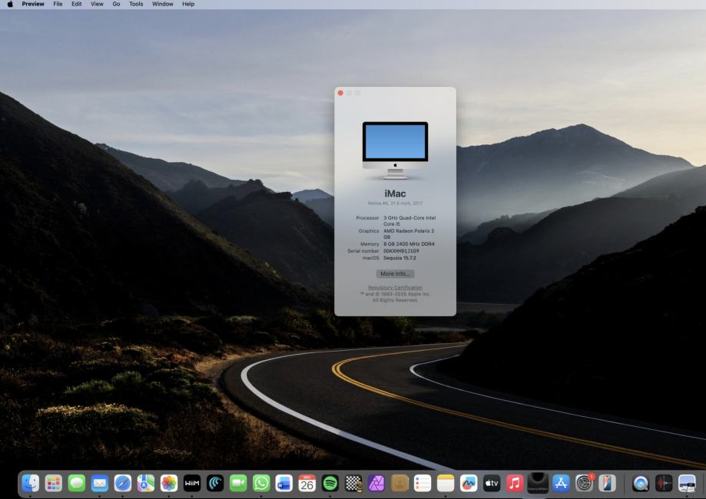Open the Apple menu

tap(11, 4)
